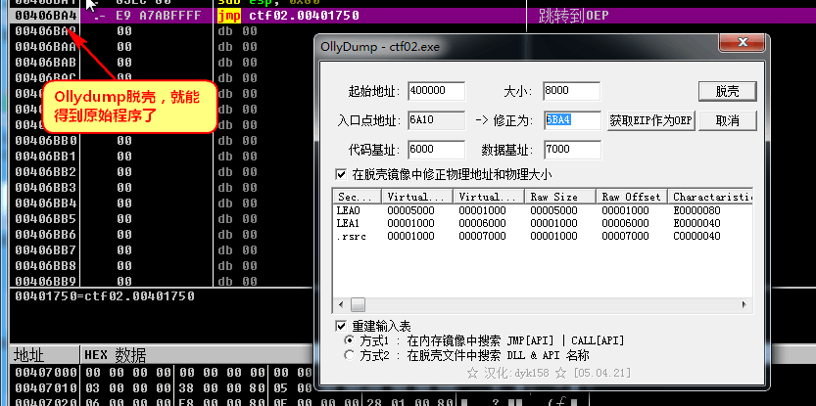This screenshot has width=816, height=406.
Task: Select the .rsrc section row
Action: [543, 236]
